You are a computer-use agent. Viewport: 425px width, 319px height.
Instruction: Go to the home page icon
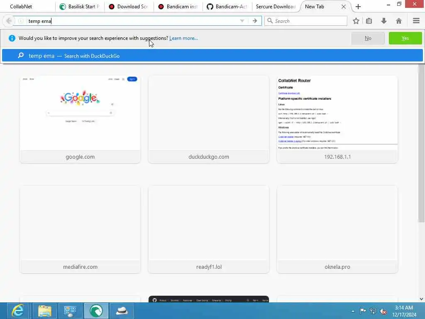[399, 21]
